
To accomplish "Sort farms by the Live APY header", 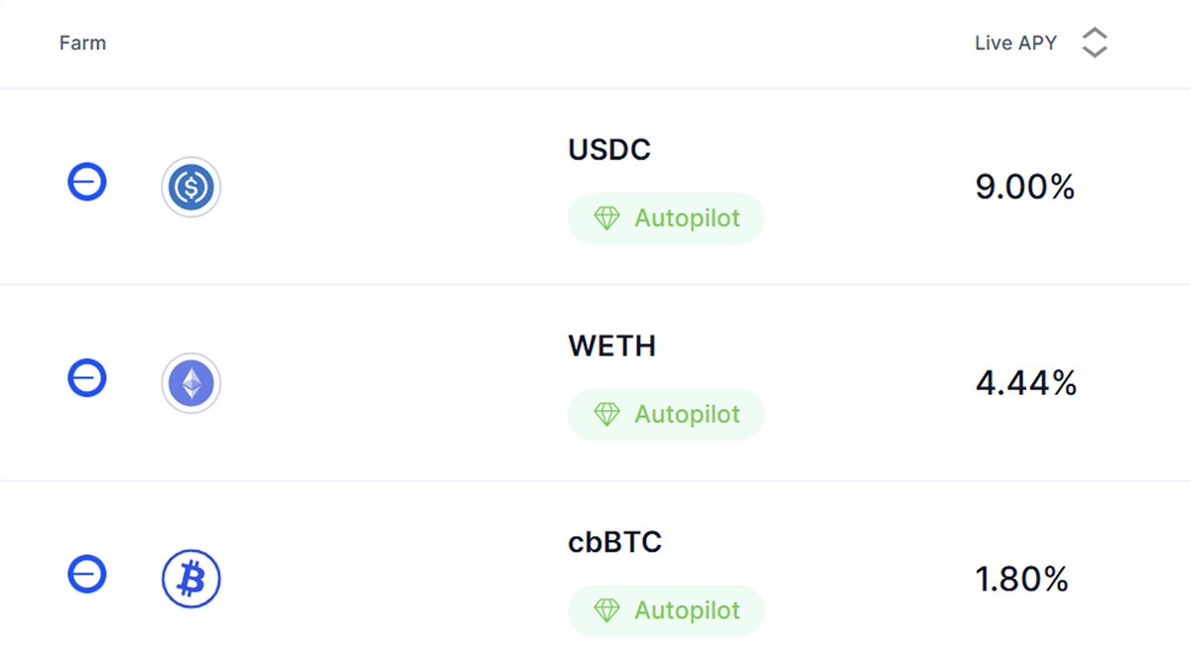I will 1015,43.
